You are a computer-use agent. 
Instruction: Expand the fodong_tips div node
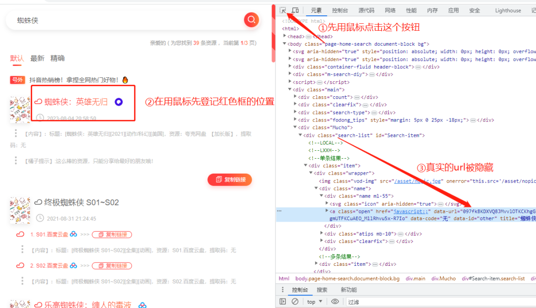[x=295, y=119]
